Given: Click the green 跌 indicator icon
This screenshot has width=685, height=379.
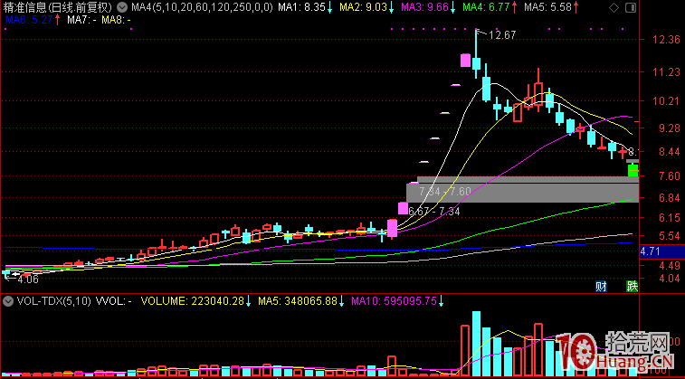Looking at the screenshot, I should [633, 287].
